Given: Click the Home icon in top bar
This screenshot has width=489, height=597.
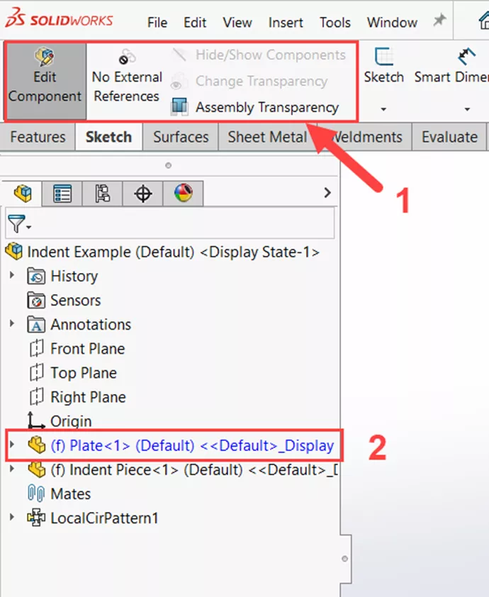Looking at the screenshot, I should click(x=483, y=20).
